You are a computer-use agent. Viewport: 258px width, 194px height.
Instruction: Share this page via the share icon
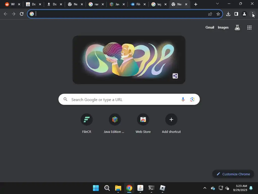pos(210,14)
